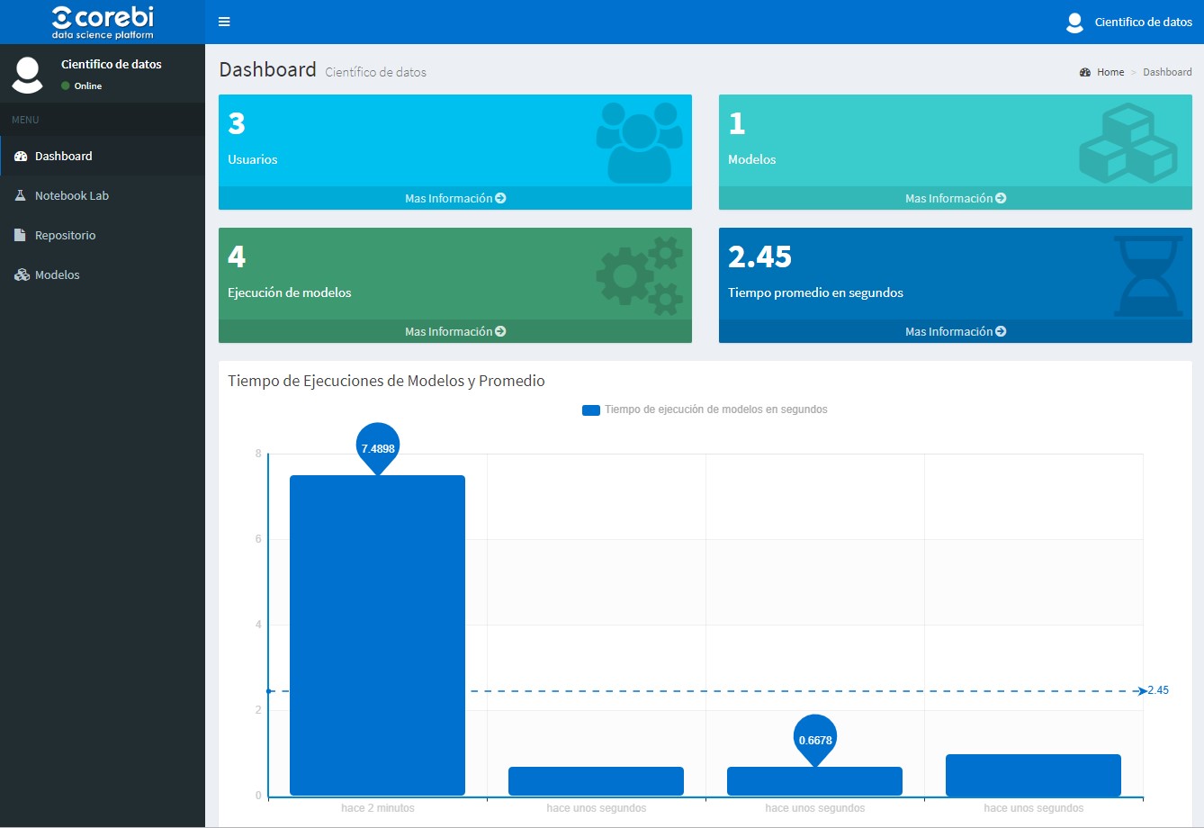
Task: Click the bar below the 0.6678 marker
Action: [x=815, y=781]
